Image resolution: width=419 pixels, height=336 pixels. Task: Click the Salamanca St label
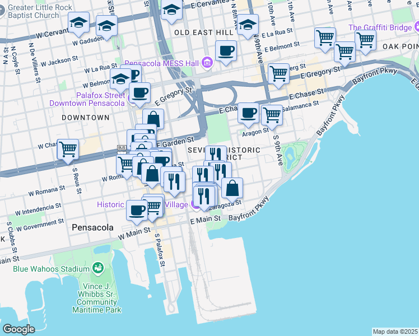(x=300, y=106)
